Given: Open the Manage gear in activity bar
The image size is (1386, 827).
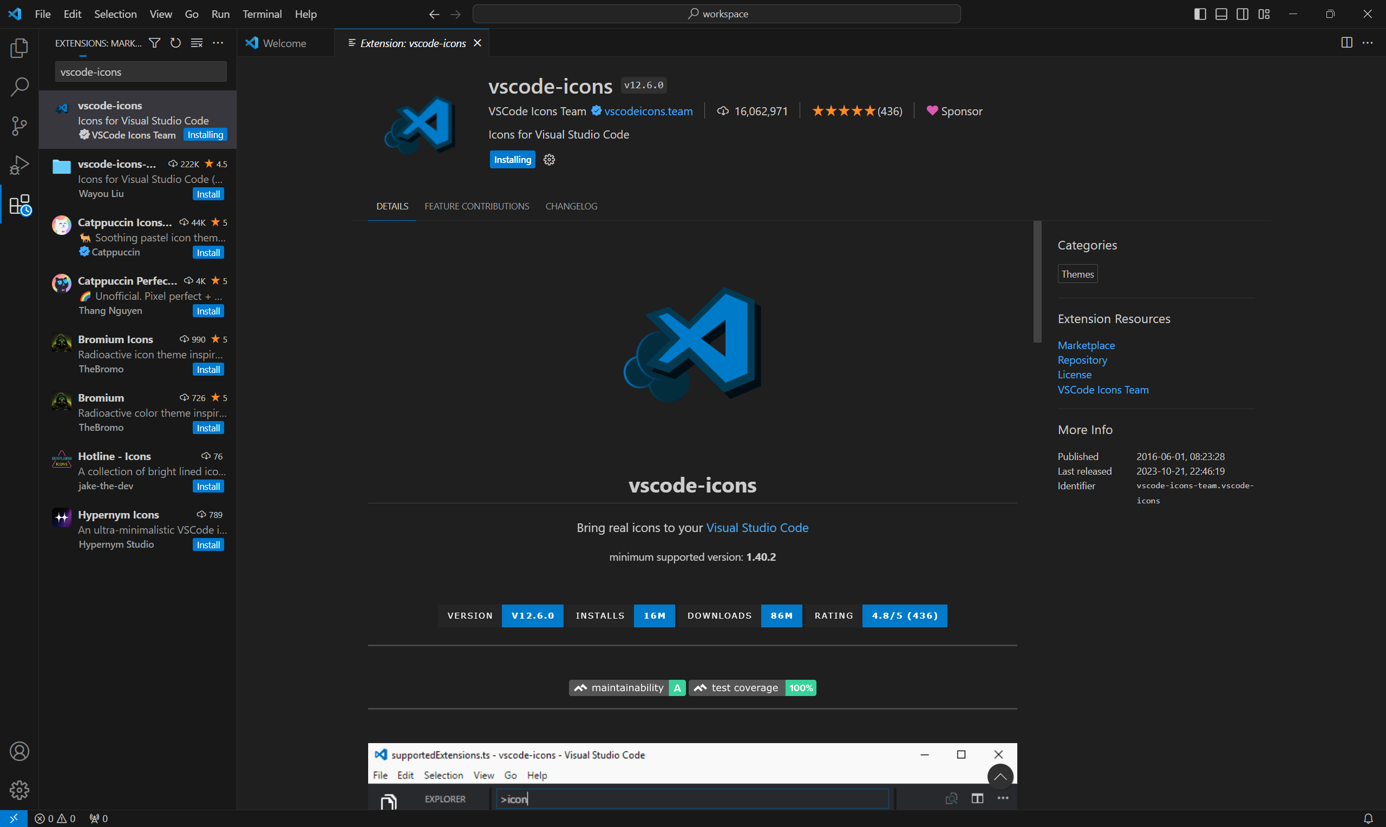Looking at the screenshot, I should (x=19, y=790).
